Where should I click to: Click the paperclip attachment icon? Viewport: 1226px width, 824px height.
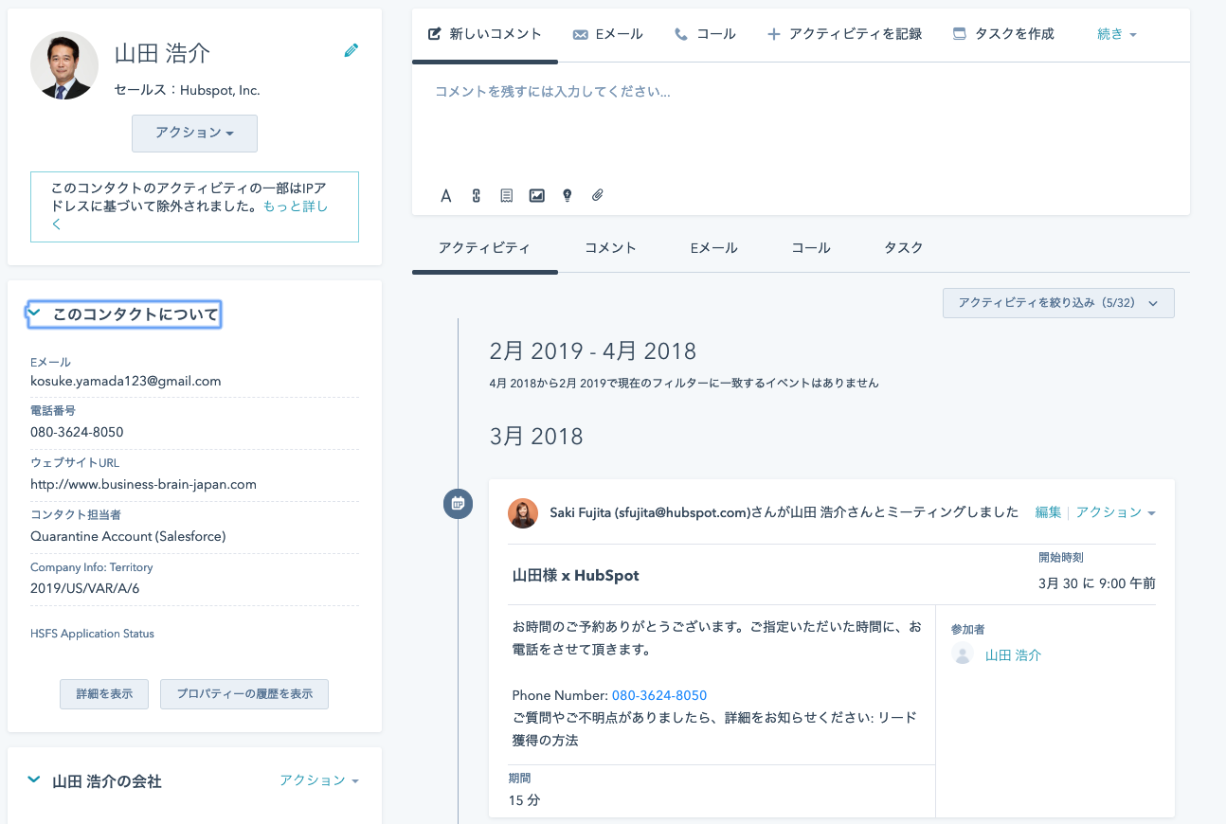(598, 196)
